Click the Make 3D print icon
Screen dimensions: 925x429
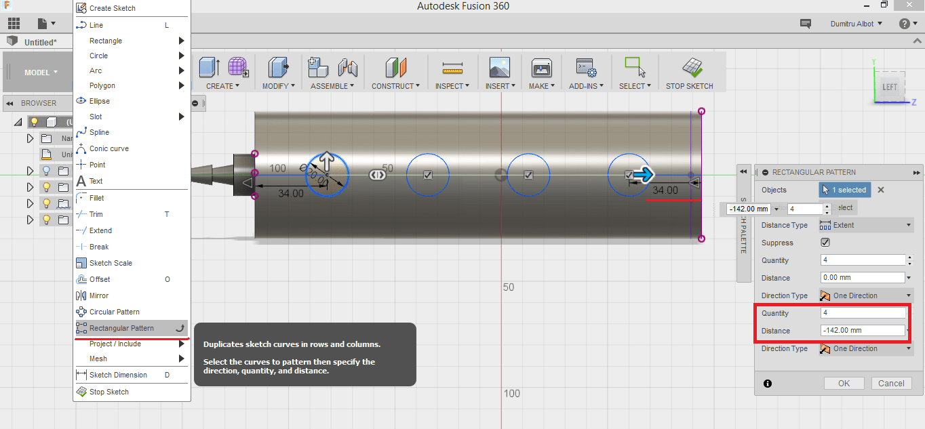coord(541,68)
